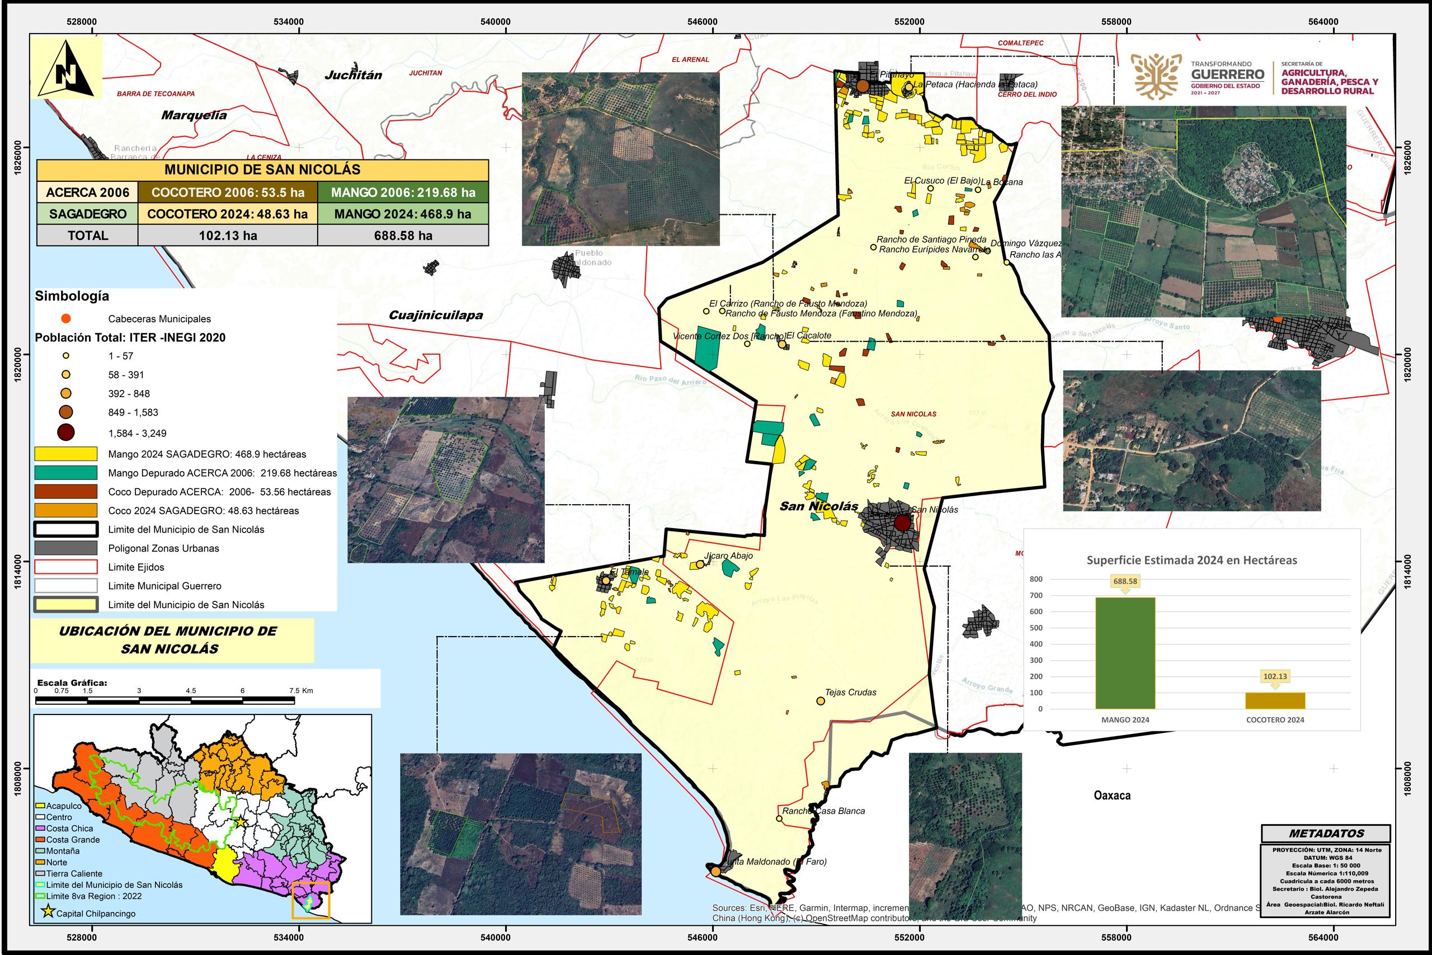Click the El Pitahayo locality marker

tap(862, 87)
